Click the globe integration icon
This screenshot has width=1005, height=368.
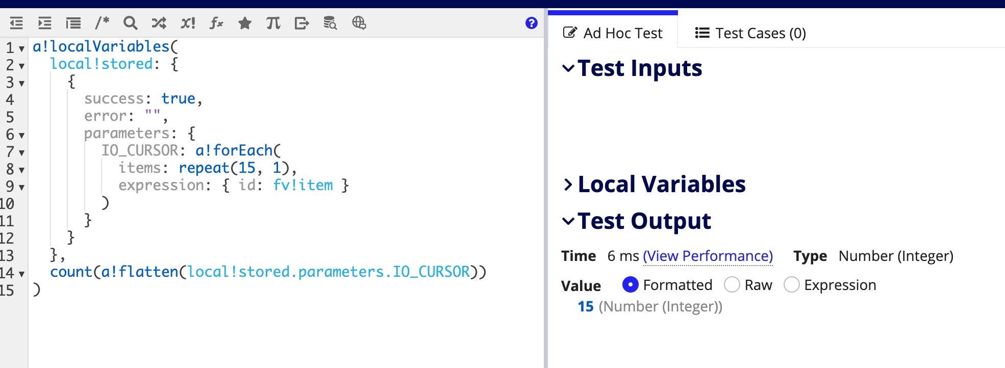359,23
